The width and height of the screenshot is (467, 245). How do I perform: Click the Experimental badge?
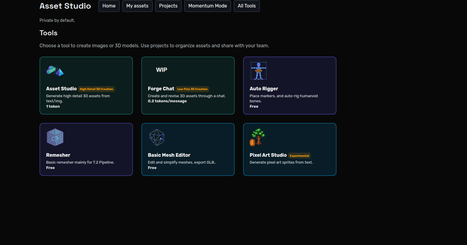coord(299,156)
